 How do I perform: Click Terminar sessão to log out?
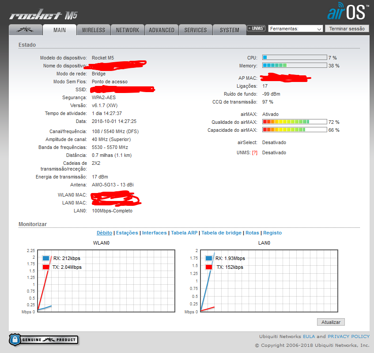point(347,29)
